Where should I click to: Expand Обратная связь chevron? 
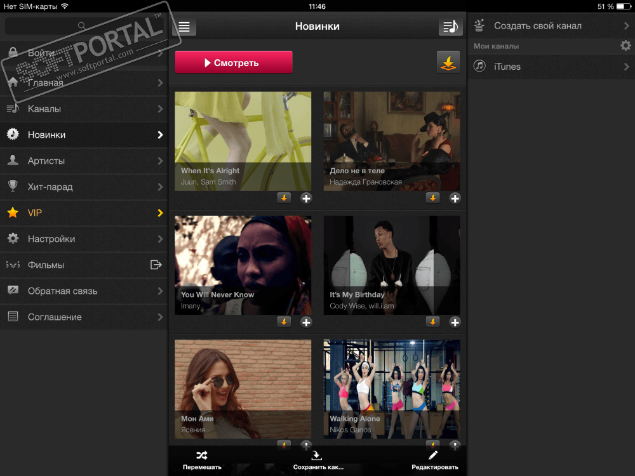pos(161,291)
